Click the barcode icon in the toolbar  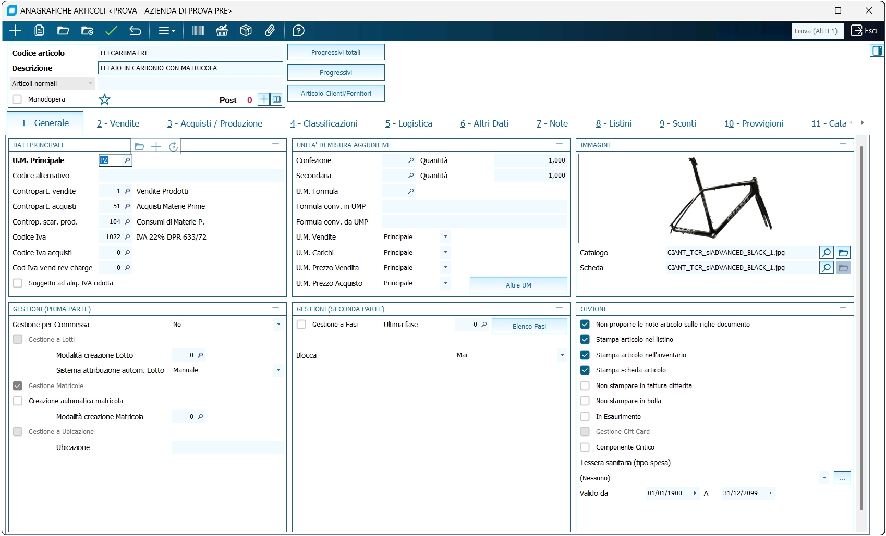coord(198,31)
